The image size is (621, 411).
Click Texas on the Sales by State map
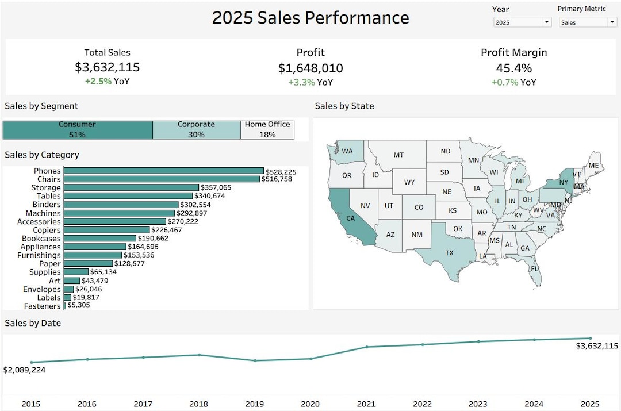pos(450,252)
